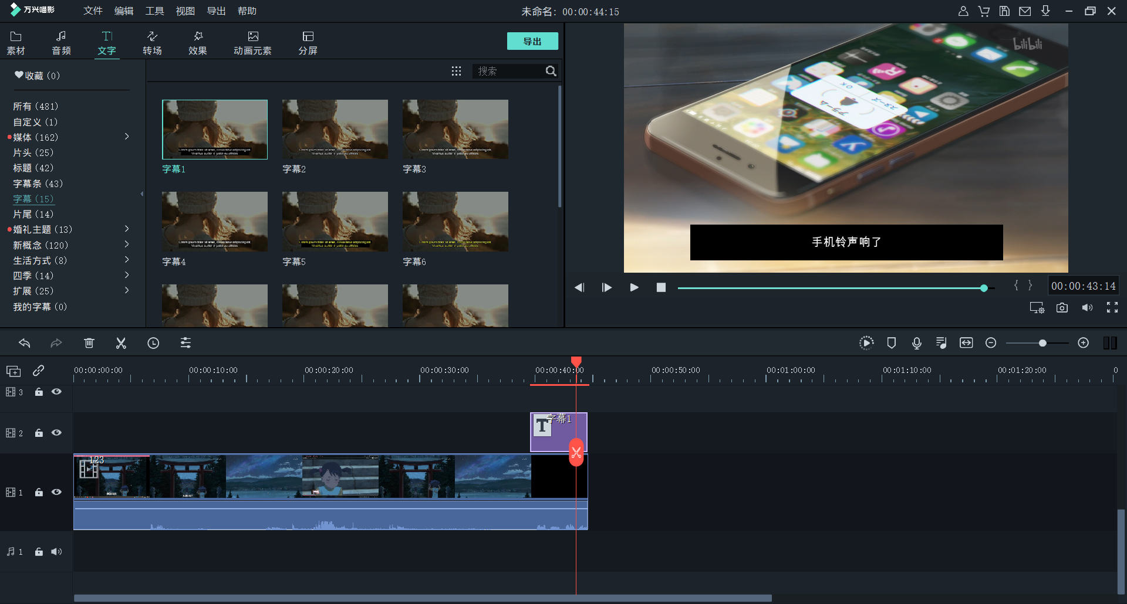1127x604 pixels.
Task: Select the 字幕条 (43) category
Action: click(x=38, y=184)
